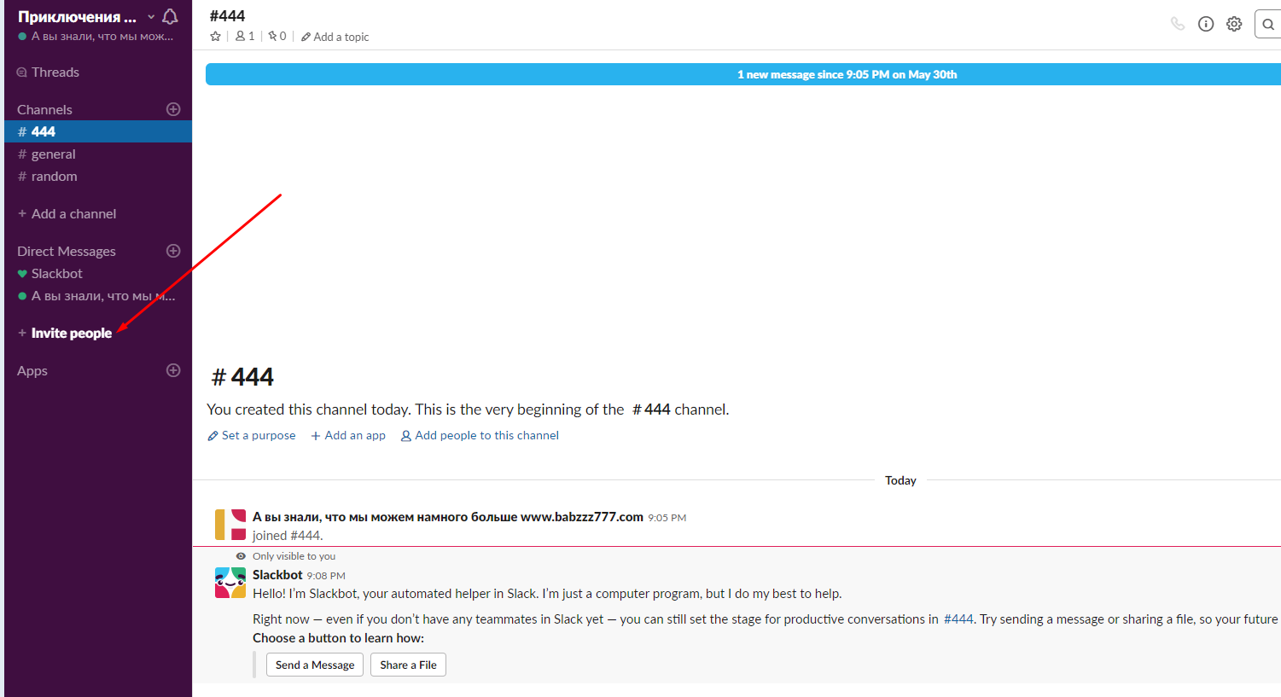The image size is (1281, 697).
Task: Click Set a purpose
Action: [x=252, y=435]
